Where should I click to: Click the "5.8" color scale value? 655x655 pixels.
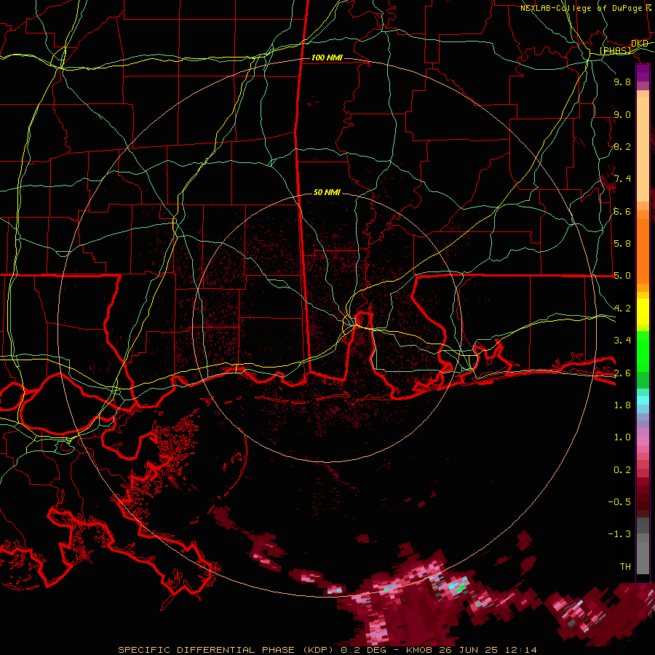(622, 244)
